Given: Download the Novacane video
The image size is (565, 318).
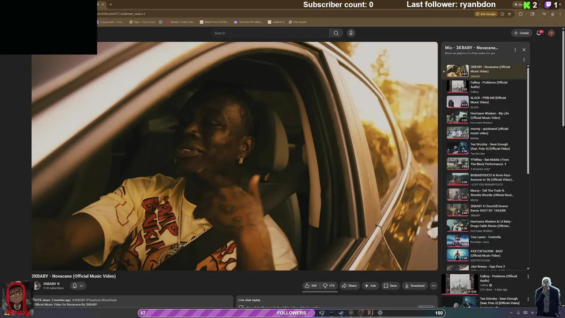Looking at the screenshot, I should click(414, 286).
